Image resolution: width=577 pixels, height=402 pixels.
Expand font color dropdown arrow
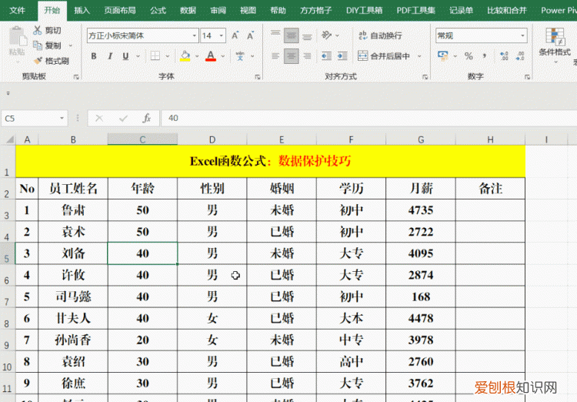(222, 56)
